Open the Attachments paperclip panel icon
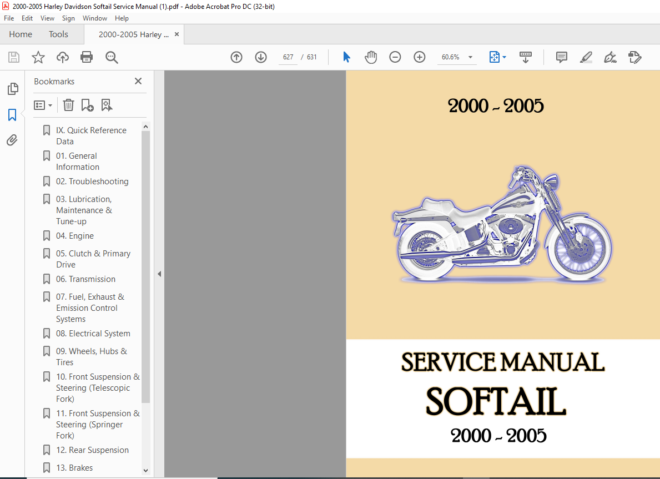 point(12,140)
